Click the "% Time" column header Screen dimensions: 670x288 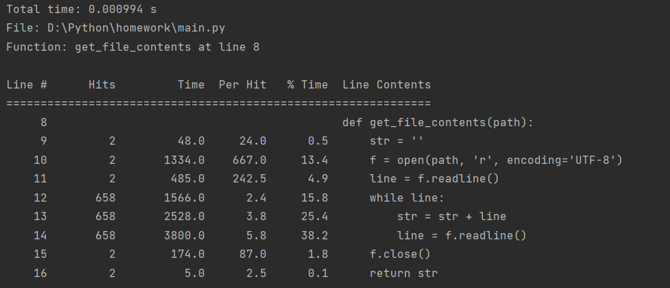click(x=307, y=85)
